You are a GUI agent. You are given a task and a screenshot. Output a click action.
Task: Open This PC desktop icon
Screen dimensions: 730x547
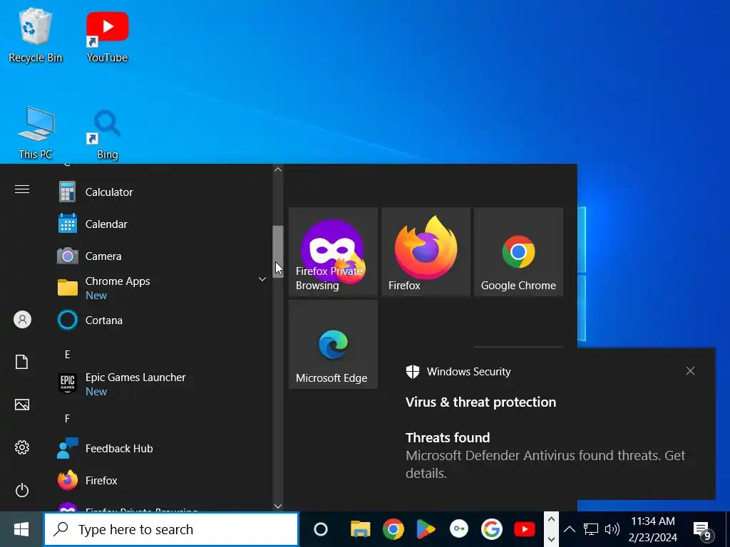(36, 133)
